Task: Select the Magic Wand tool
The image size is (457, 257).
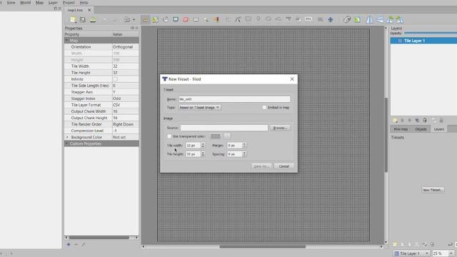Action: point(206,19)
